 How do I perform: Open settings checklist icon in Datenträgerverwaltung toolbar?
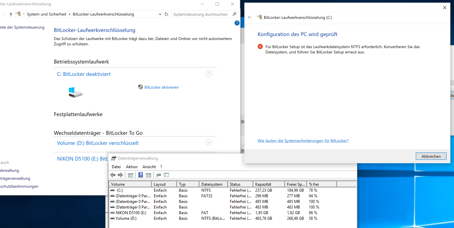point(166,175)
